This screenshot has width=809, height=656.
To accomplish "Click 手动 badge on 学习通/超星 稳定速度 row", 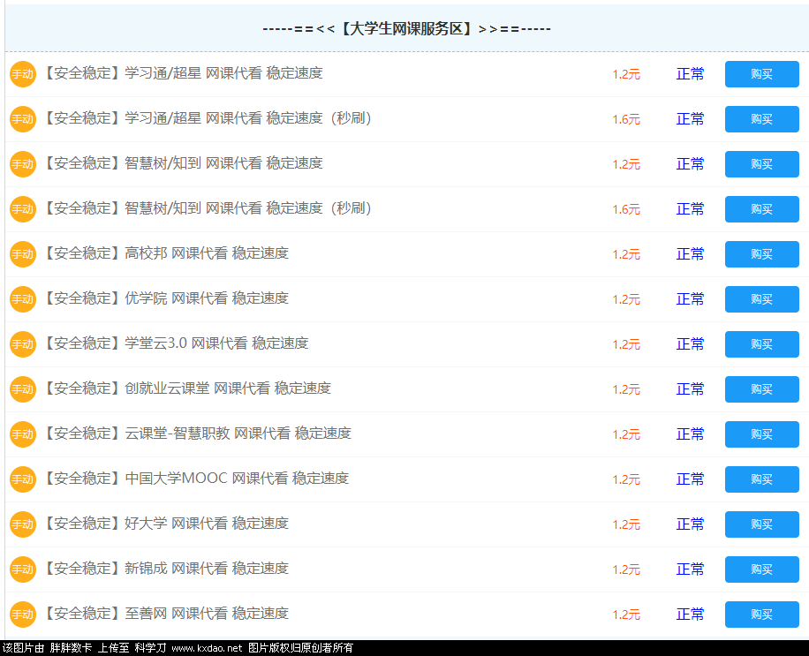I will click(23, 74).
